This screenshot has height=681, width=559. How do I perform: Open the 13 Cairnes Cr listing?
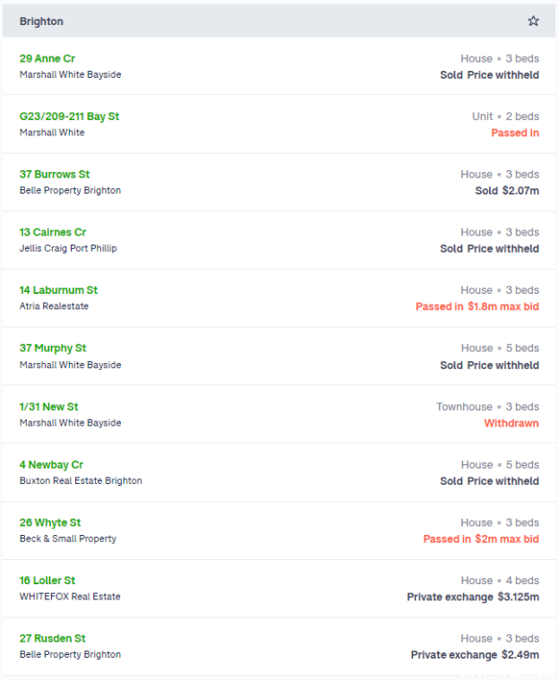53,232
